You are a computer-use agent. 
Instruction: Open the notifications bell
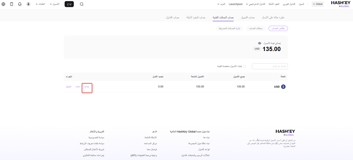[20, 4]
